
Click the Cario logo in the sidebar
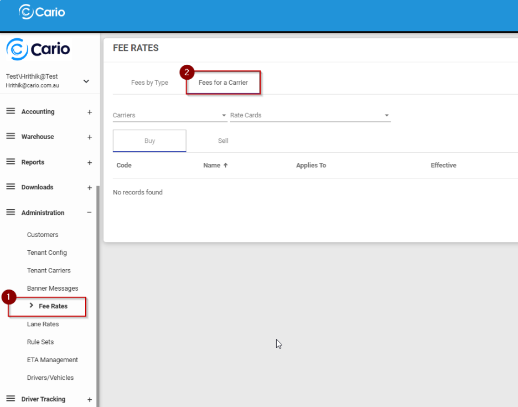(39, 49)
